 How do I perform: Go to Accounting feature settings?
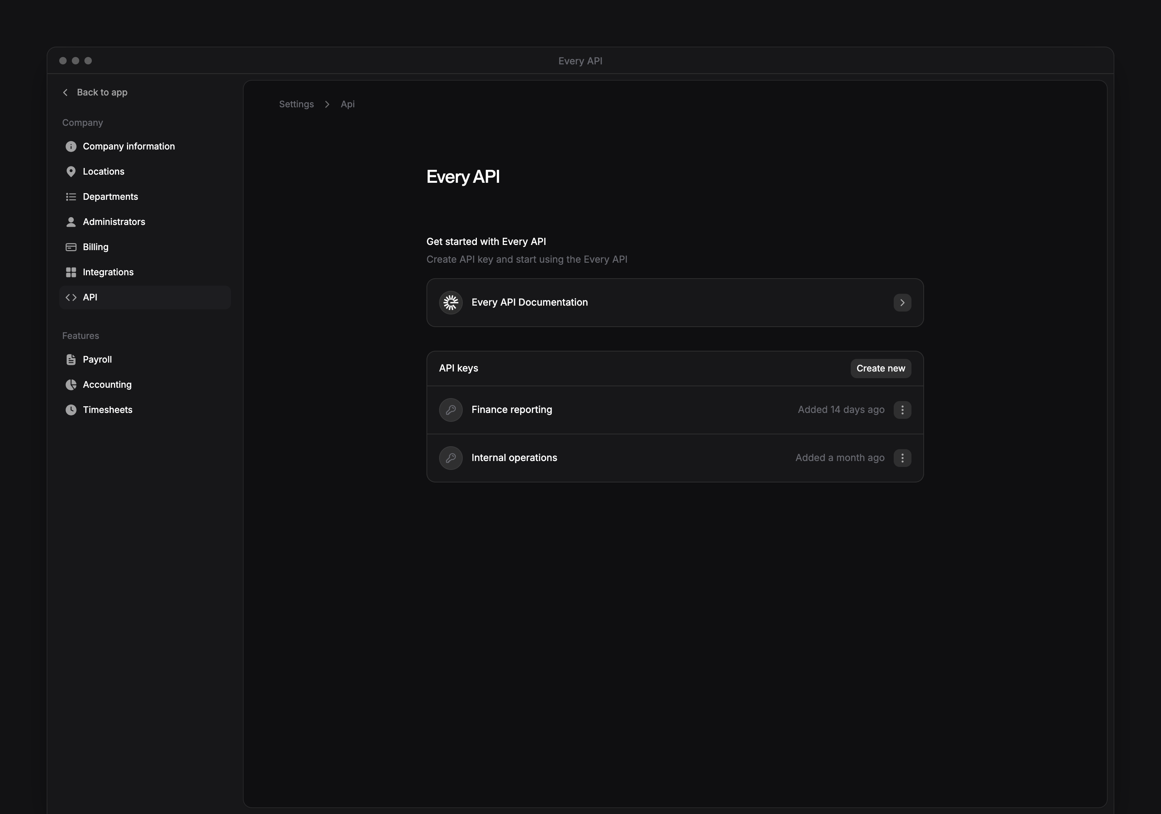coord(145,385)
